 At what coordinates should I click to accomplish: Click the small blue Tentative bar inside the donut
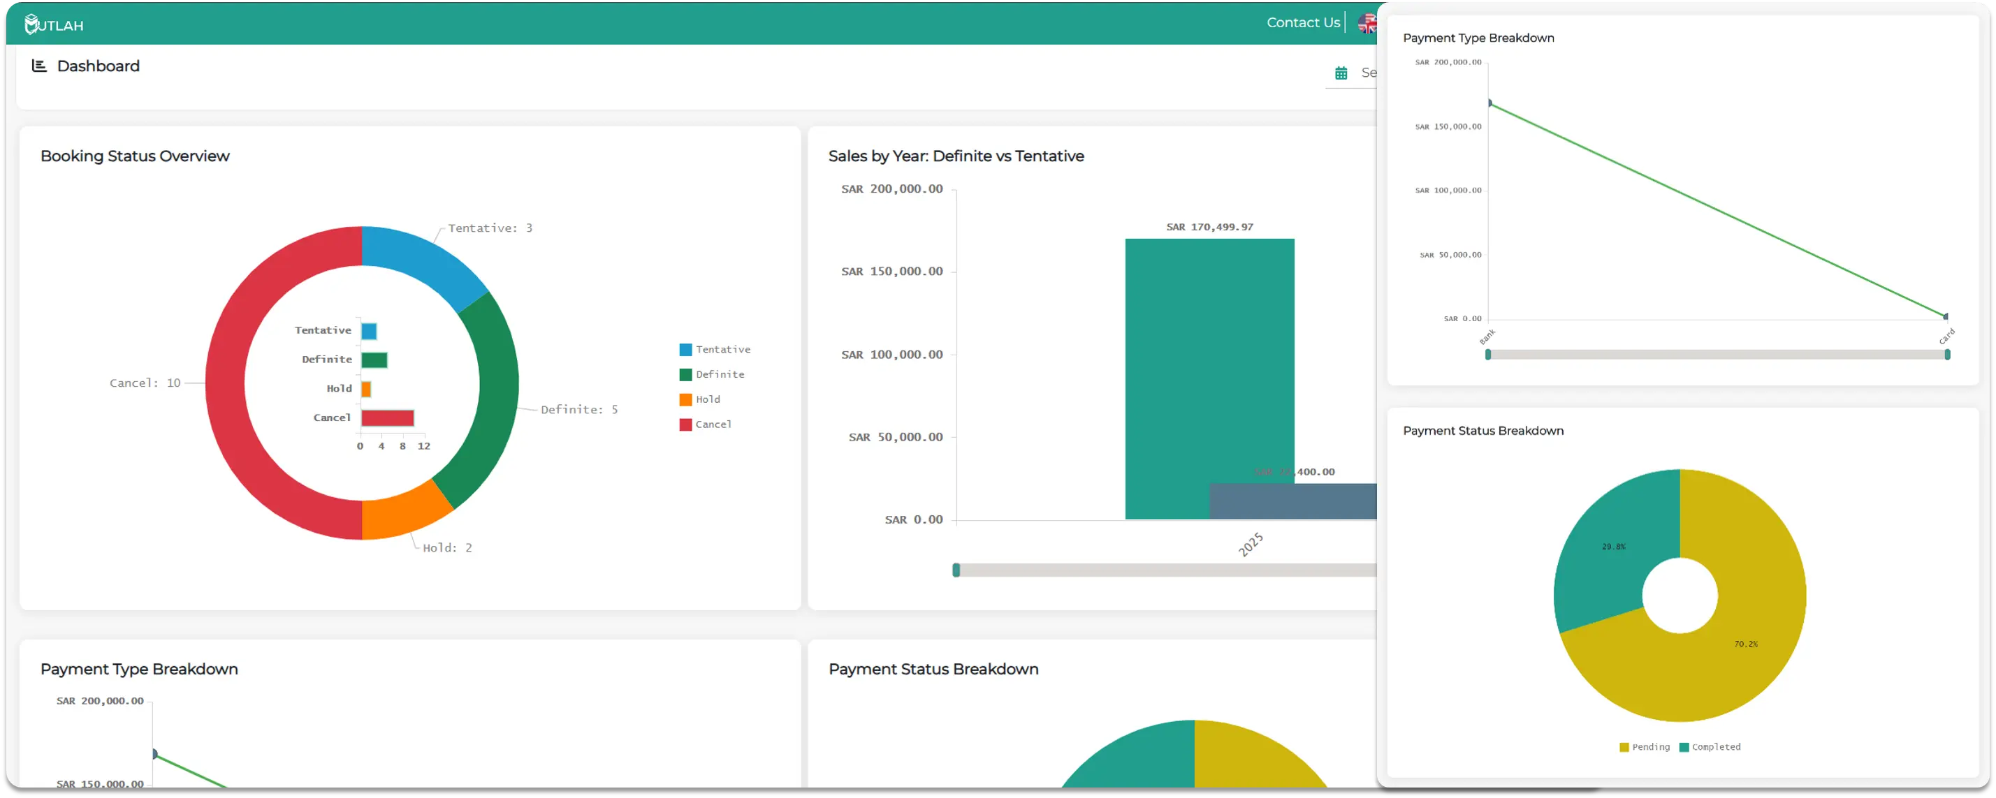click(369, 331)
